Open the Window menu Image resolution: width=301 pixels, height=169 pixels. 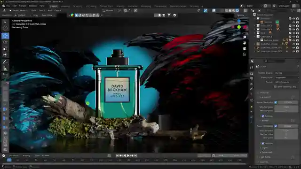(x=33, y=6)
